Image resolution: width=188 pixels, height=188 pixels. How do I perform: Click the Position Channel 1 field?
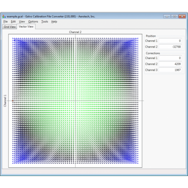coord(170,41)
